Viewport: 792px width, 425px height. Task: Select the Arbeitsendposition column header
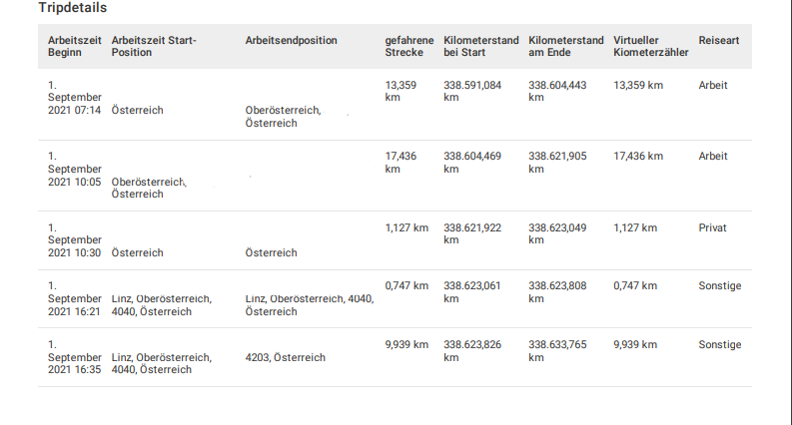[291, 40]
